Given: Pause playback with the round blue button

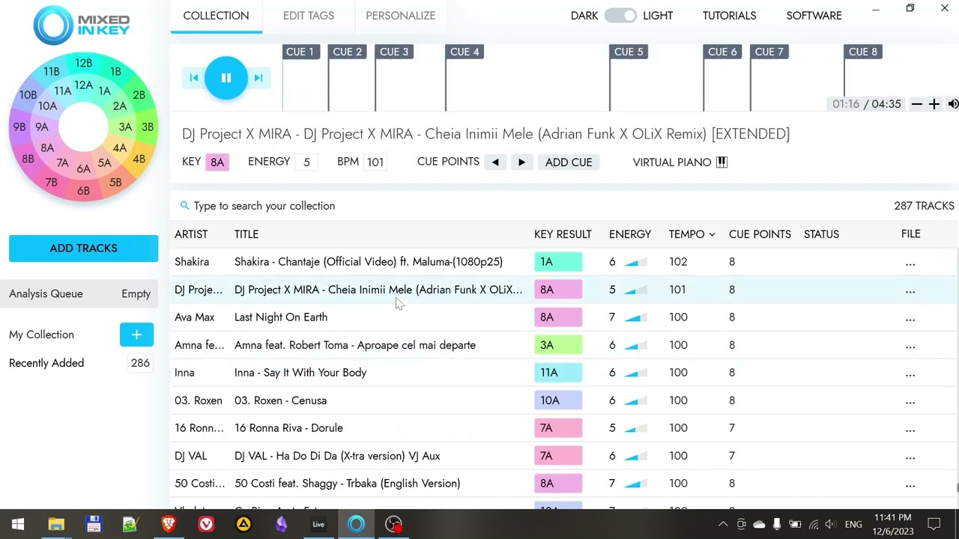Looking at the screenshot, I should [x=226, y=78].
